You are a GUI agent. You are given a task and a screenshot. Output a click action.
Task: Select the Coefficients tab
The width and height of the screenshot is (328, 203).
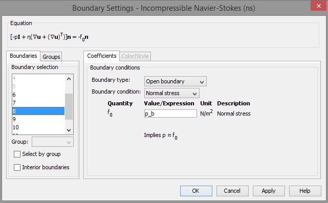(102, 56)
